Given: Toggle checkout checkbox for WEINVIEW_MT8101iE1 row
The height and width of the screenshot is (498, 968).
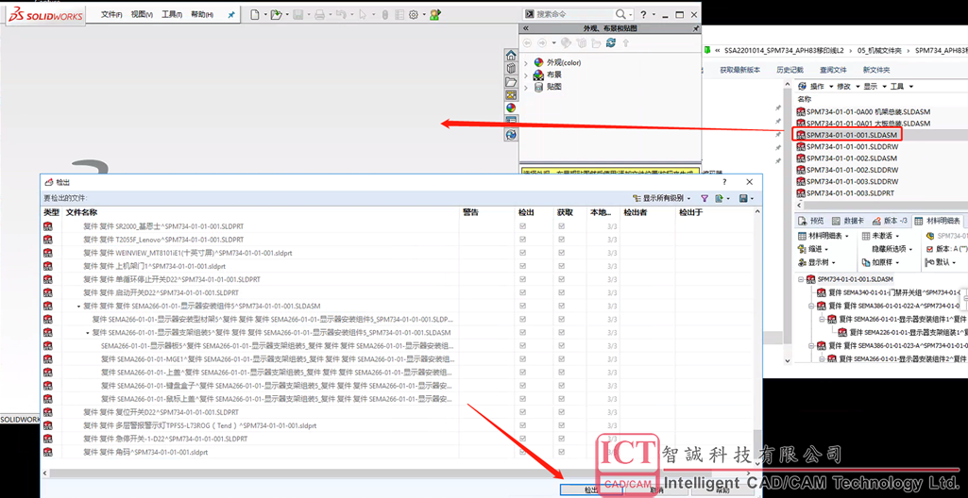Looking at the screenshot, I should [x=523, y=253].
